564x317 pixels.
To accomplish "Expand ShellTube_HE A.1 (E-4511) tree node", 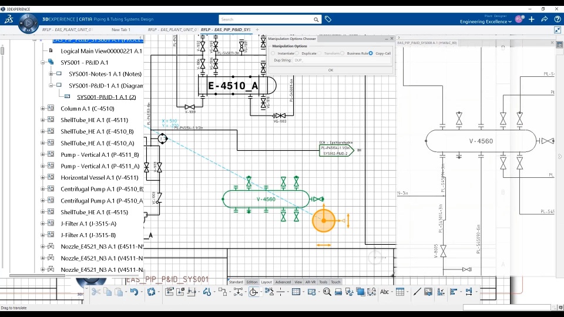I will pos(42,120).
